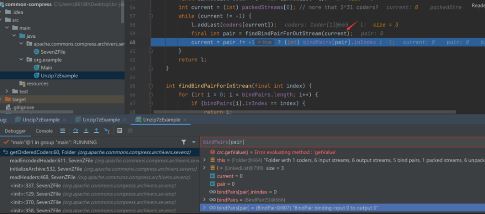
Task: Select the Debugger tab
Action: click(x=15, y=131)
